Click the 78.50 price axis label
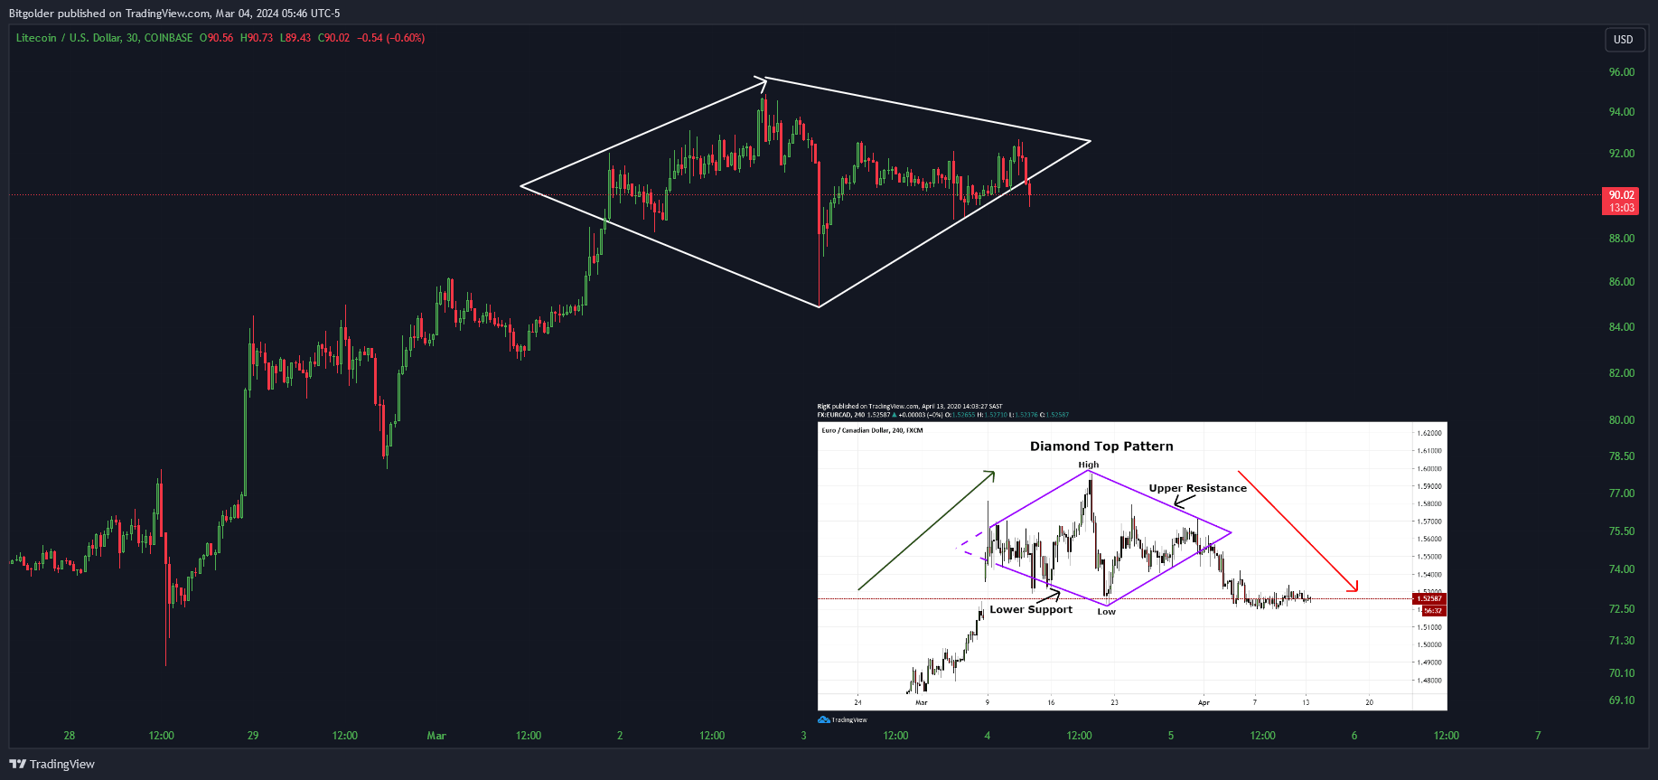Image resolution: width=1658 pixels, height=780 pixels. [1622, 456]
